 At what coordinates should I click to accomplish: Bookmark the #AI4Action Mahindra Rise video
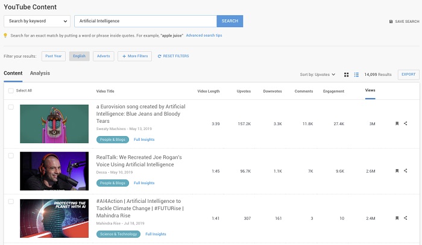coord(397,218)
